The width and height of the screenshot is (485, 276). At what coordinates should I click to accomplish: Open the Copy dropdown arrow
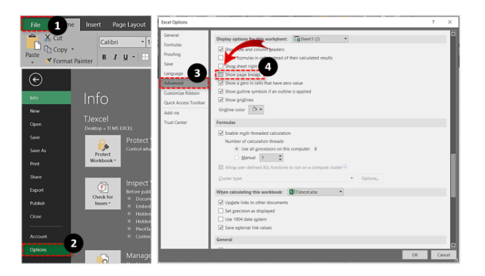73,49
